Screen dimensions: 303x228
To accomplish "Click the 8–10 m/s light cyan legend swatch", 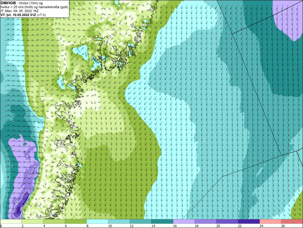I will click(x=97, y=221).
